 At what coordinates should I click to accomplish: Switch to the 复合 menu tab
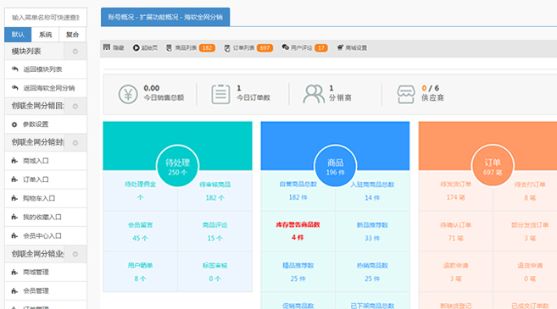point(72,35)
